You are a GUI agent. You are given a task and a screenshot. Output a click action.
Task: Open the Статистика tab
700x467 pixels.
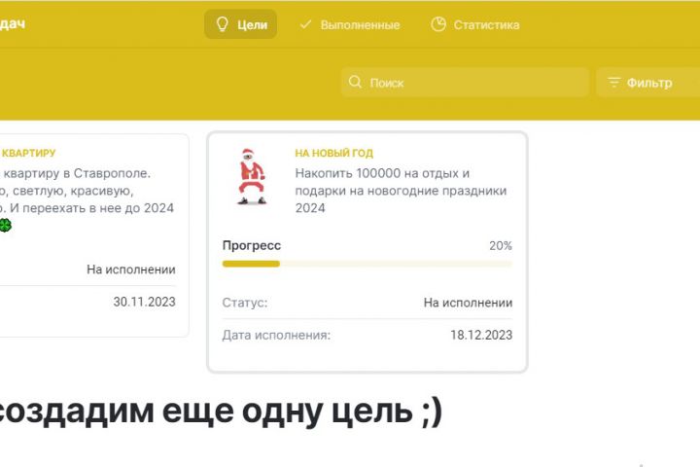coord(475,24)
